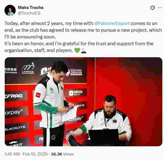
Task: Click the sentence starting "Today, after almost"
Action: pos(83,30)
